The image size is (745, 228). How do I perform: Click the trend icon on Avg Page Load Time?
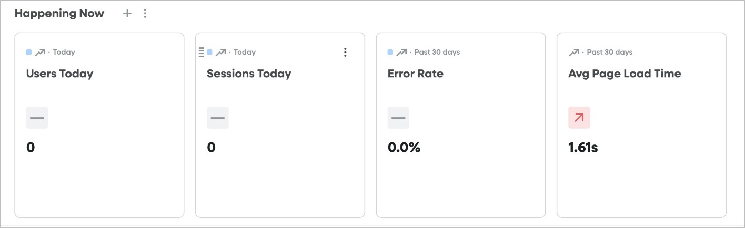[574, 52]
